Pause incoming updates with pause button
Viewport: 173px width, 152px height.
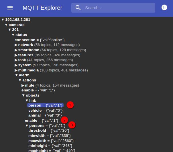164,7
